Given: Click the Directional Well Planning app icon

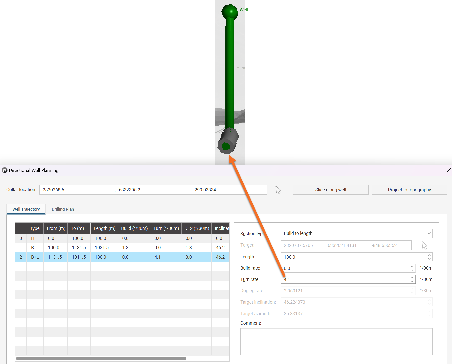Looking at the screenshot, I should coord(4,170).
